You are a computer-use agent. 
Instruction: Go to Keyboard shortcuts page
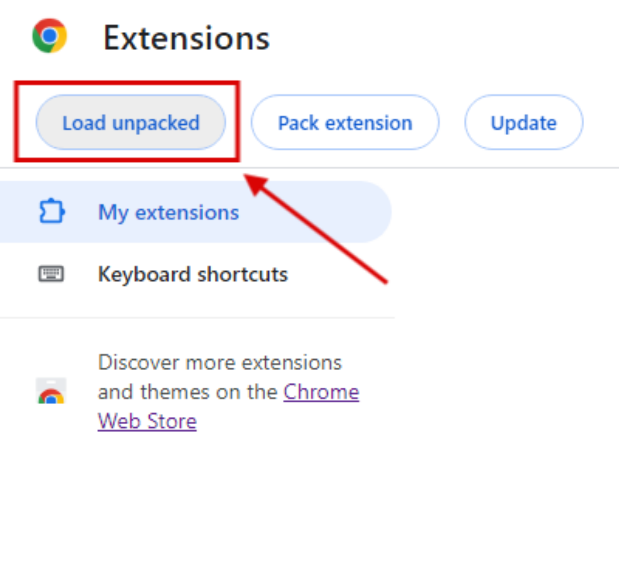point(193,274)
